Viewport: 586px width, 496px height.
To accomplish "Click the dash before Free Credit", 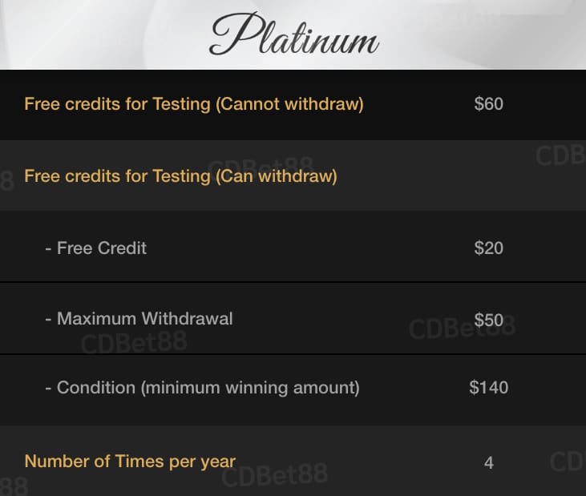I will (48, 248).
